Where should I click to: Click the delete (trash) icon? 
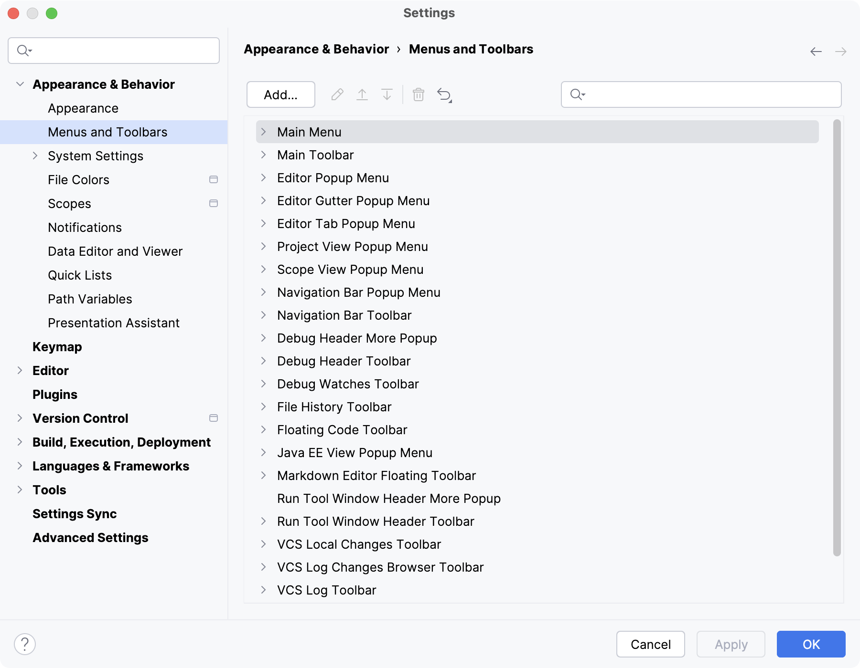coord(419,94)
